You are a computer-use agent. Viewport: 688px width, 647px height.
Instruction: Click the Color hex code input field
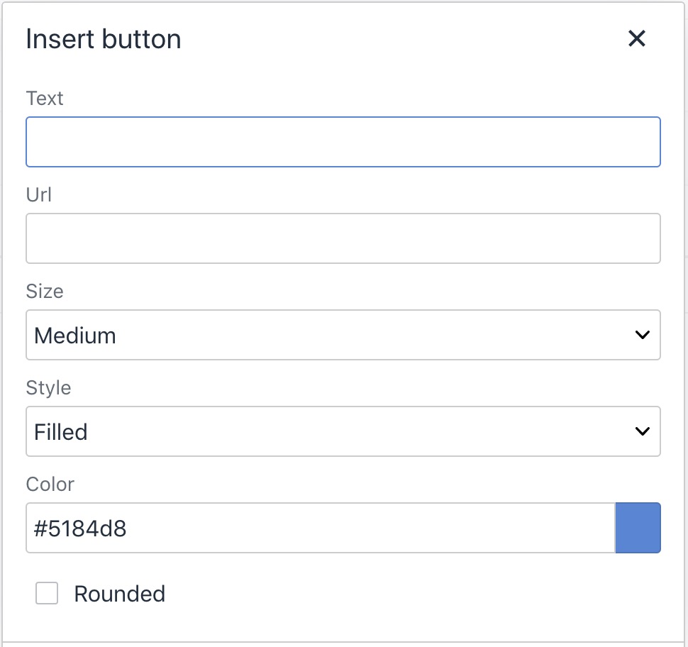point(321,529)
